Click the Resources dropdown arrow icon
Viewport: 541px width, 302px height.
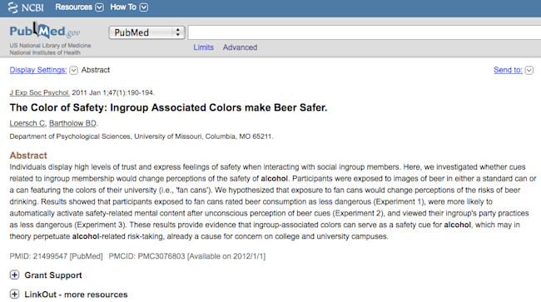pos(99,7)
